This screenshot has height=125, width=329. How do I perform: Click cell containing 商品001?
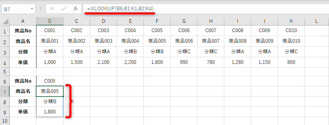click(x=50, y=41)
